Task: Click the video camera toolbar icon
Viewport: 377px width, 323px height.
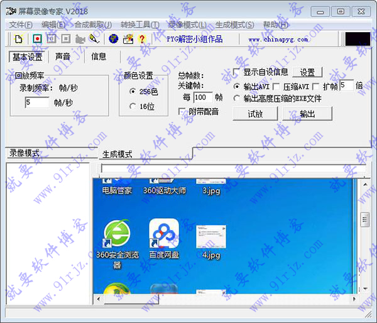Action: [80, 39]
